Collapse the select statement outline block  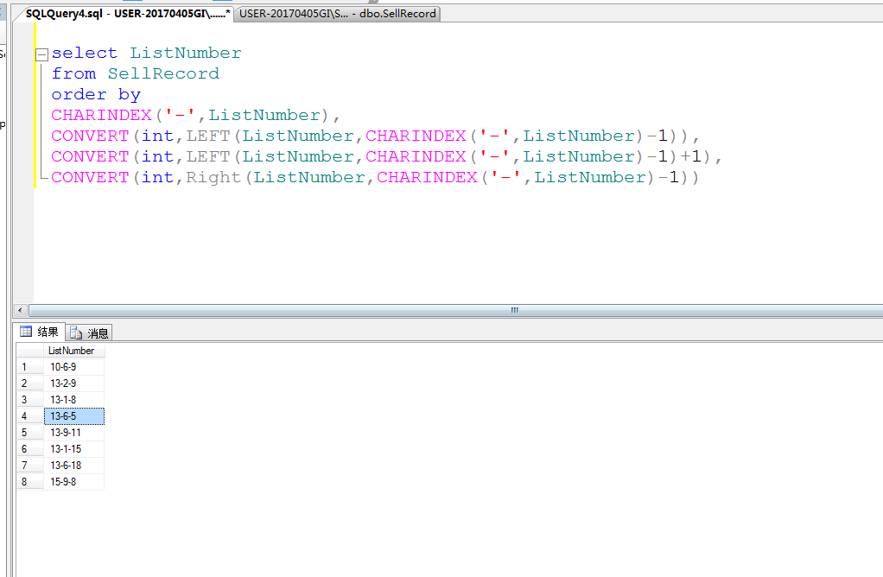tap(41, 54)
